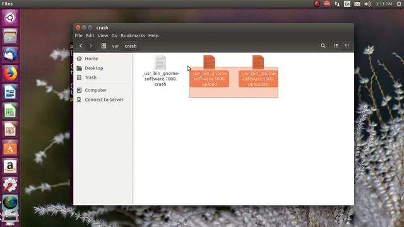Open the Ubuntu Dash search launcher
Screen dimensions: 404x227
coord(10,18)
